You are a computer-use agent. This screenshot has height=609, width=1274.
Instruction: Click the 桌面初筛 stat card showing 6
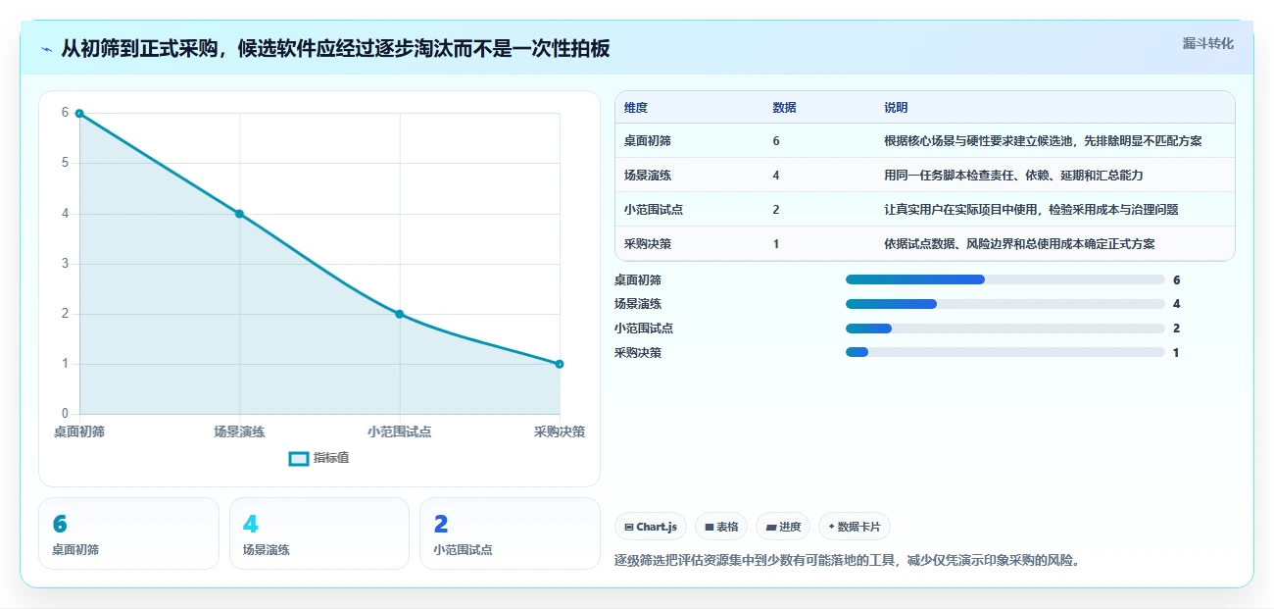(x=128, y=533)
